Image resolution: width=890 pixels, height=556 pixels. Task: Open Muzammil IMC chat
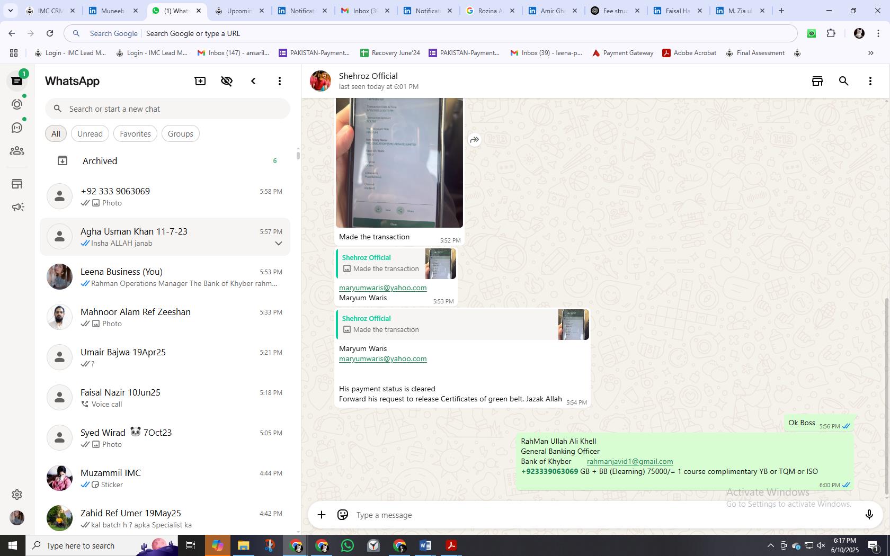click(x=165, y=478)
